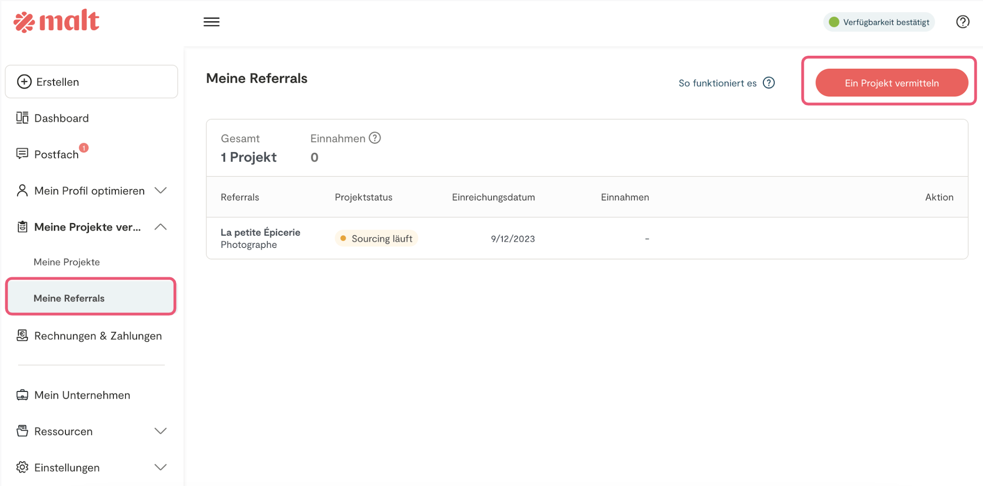Expand the Ressourcen menu chevron
Image resolution: width=983 pixels, height=486 pixels.
[x=161, y=431]
